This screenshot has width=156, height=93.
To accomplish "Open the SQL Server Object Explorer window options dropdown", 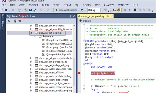I will [x=67, y=16].
